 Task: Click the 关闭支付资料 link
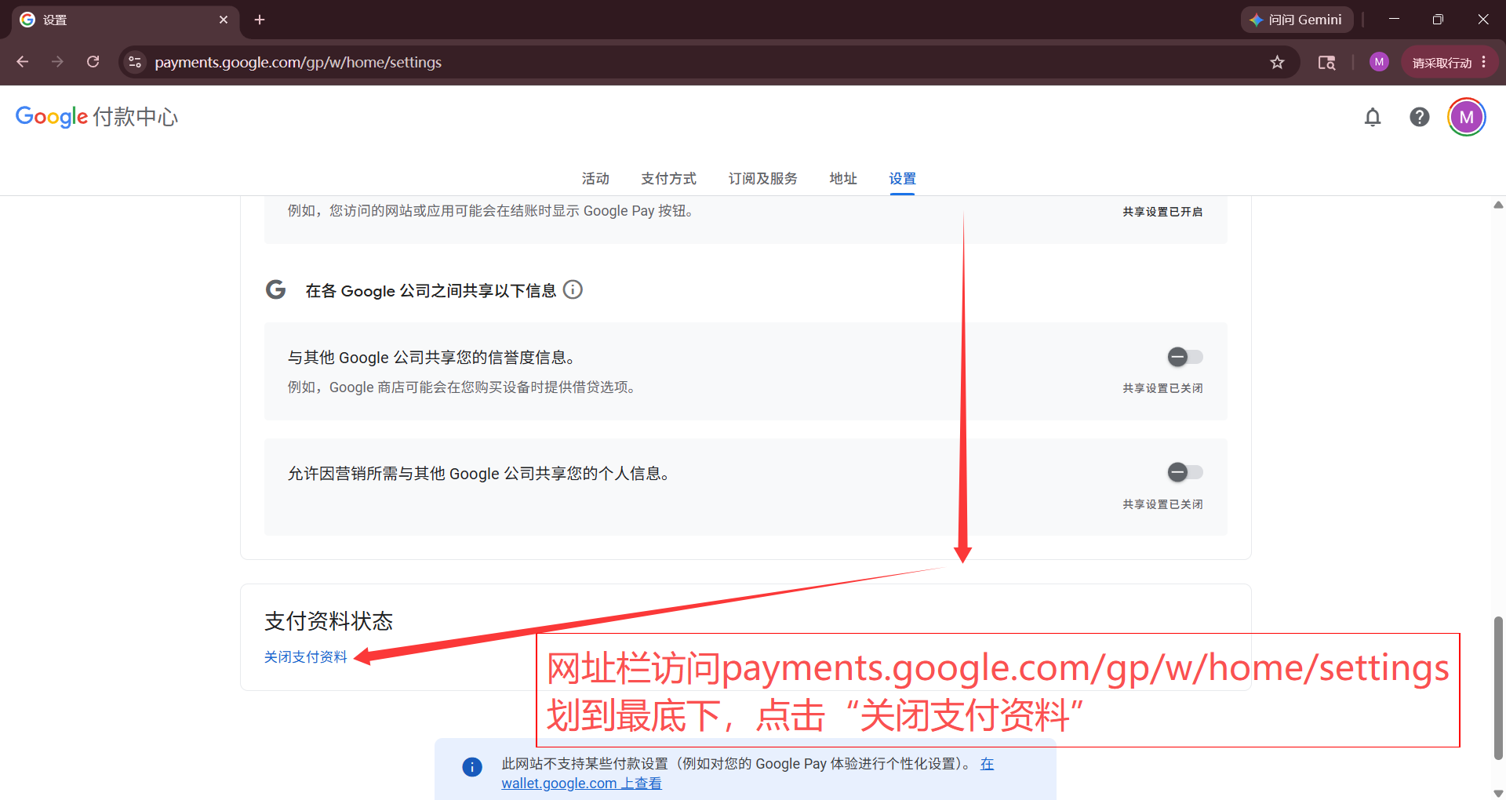305,657
